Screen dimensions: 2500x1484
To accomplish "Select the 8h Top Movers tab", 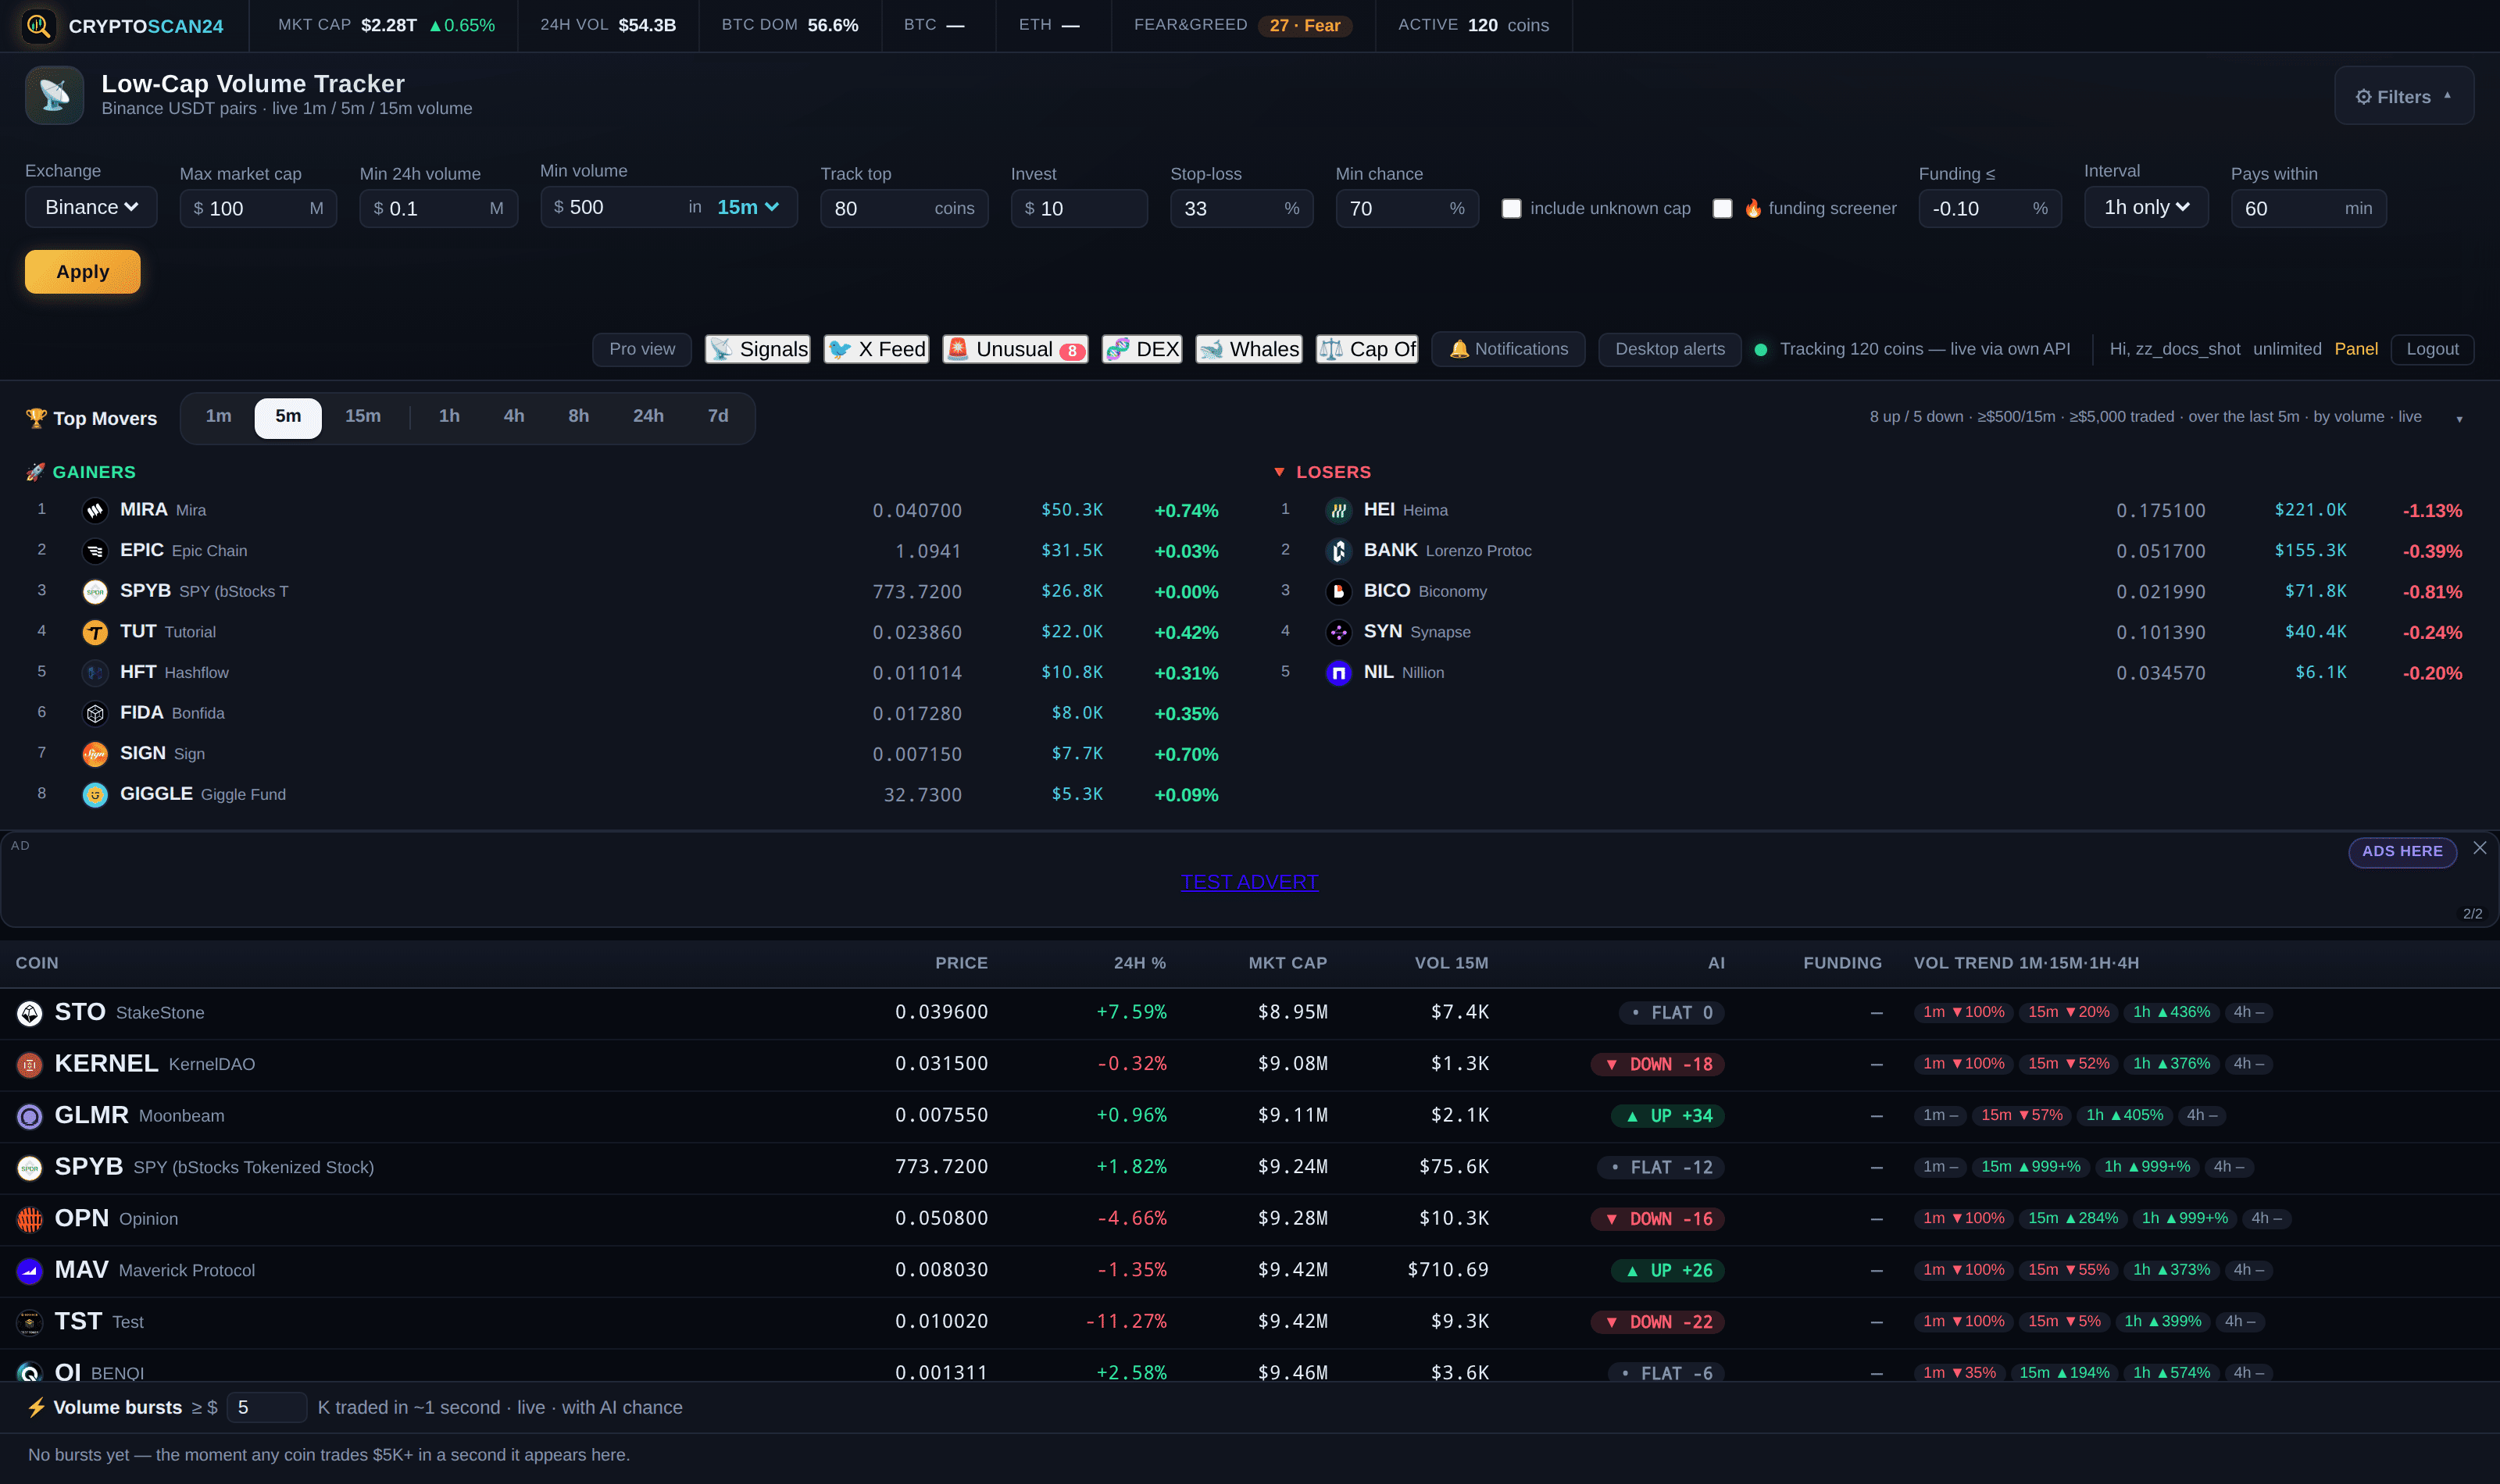I will click(579, 416).
